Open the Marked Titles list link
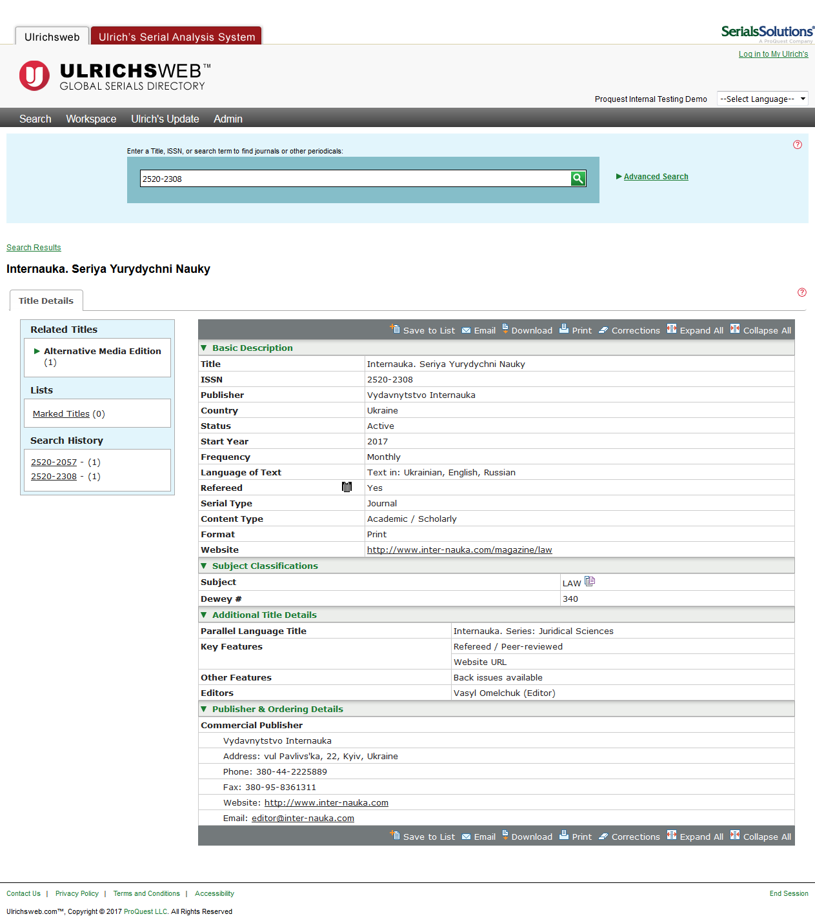This screenshot has height=923, width=815. [61, 413]
